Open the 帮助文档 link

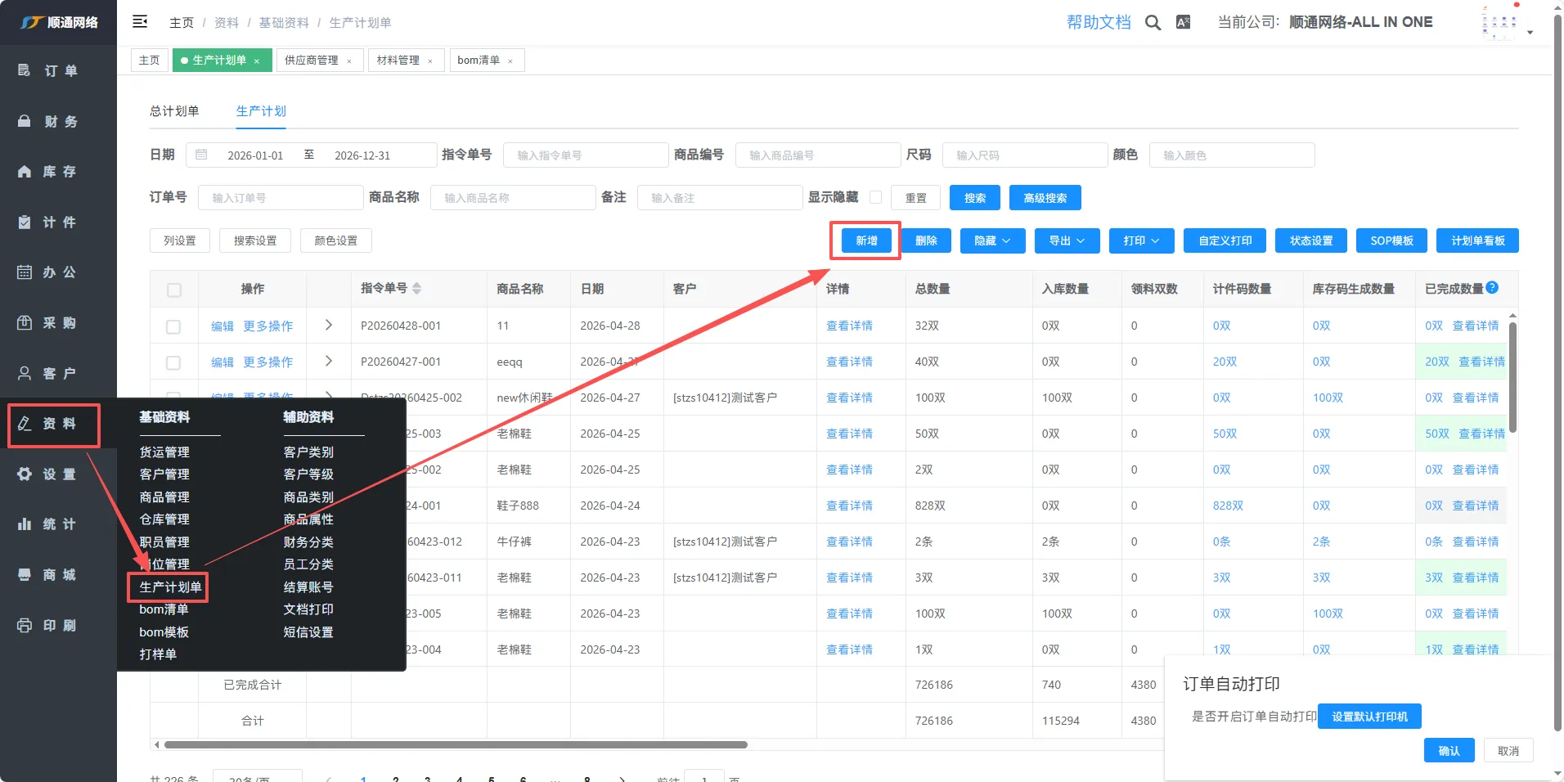coord(1098,23)
